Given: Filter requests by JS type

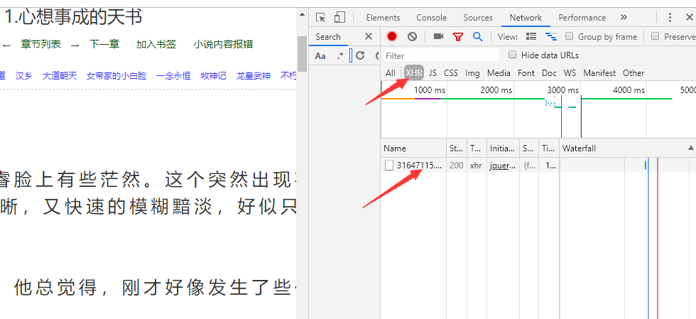Looking at the screenshot, I should (x=433, y=73).
